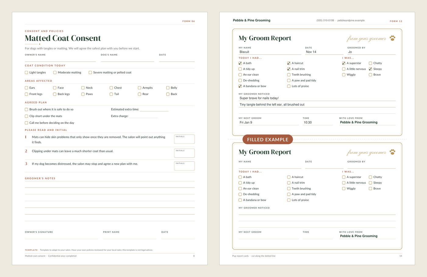The height and width of the screenshot is (277, 427).
Task: Tick Teeth brushing in the blank groom report
Action: (x=289, y=189)
